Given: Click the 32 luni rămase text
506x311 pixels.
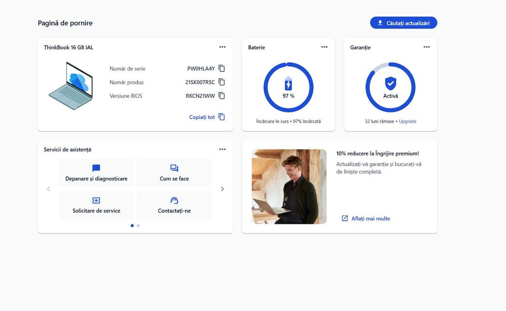Looking at the screenshot, I should 379,122.
